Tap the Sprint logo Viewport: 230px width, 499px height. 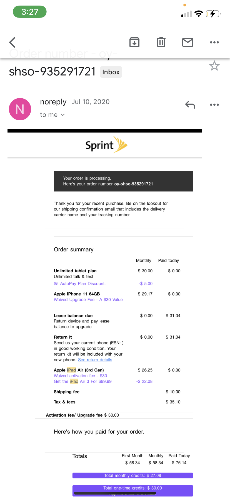point(106,145)
